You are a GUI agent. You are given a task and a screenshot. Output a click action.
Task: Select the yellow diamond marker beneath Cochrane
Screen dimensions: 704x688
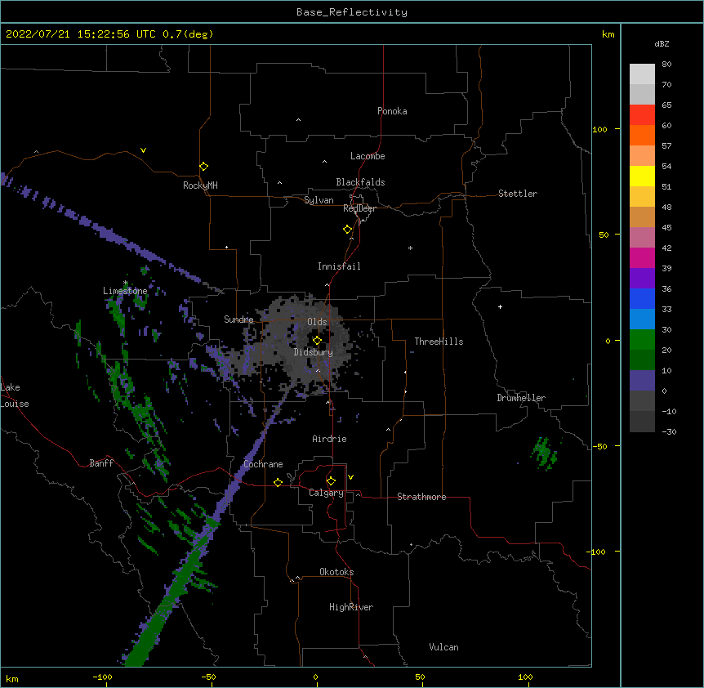(278, 482)
